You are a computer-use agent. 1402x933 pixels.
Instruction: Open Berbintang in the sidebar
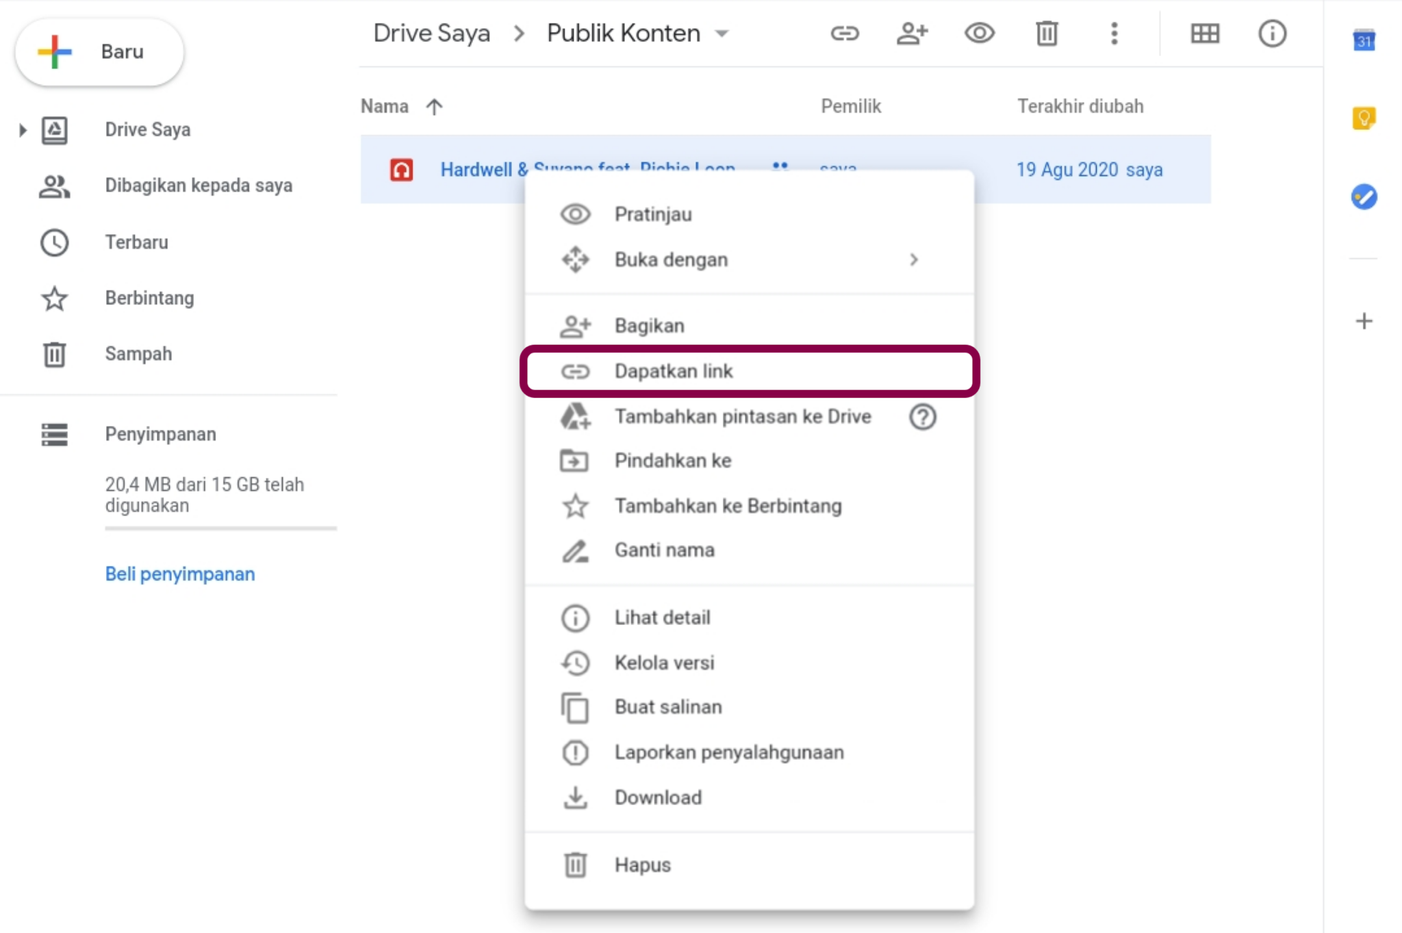(x=149, y=298)
